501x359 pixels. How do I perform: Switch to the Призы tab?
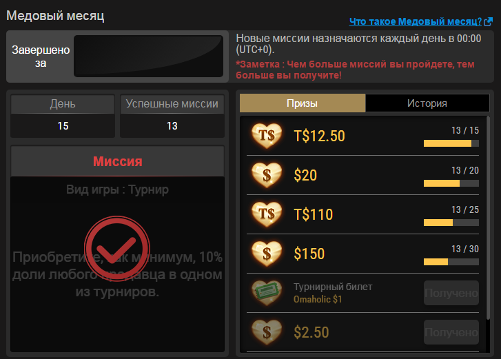click(x=303, y=103)
